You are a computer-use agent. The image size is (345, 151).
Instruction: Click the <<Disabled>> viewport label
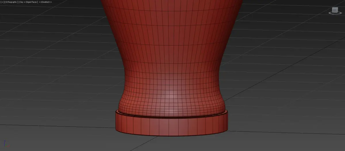[x=45, y=2]
